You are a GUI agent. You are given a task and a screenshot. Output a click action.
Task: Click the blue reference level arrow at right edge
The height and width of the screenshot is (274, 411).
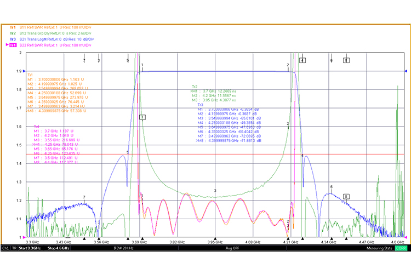click(x=406, y=71)
